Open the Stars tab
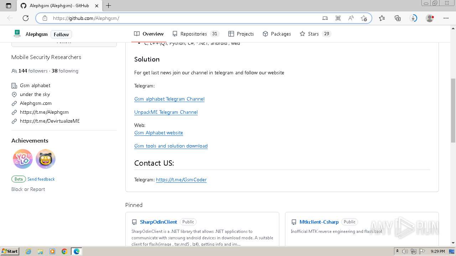456x256 pixels. [315, 34]
